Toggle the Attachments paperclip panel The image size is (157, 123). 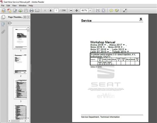tap(3, 32)
